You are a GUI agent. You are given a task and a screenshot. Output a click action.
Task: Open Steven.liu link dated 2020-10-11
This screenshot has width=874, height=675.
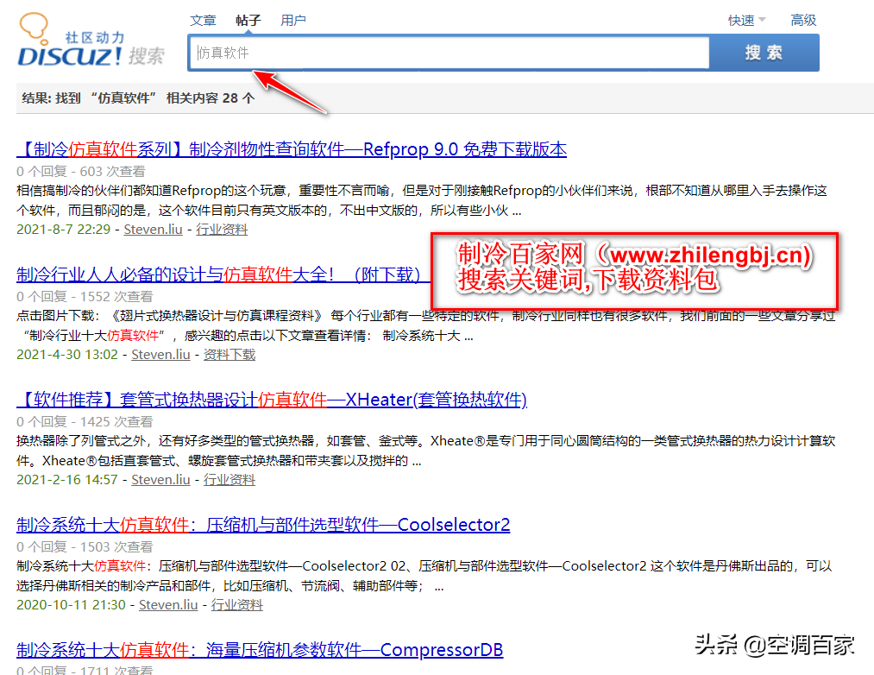pyautogui.click(x=168, y=605)
